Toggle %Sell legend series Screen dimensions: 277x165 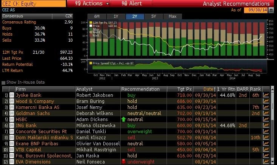click(x=91, y=35)
